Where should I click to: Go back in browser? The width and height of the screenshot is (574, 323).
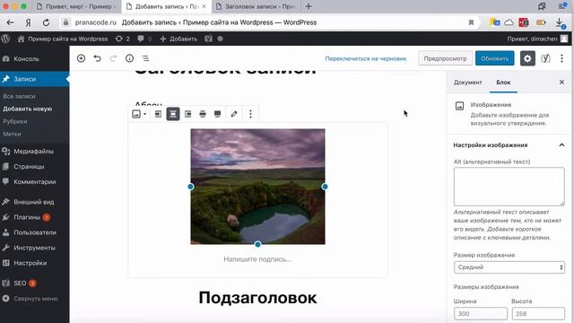pyautogui.click(x=10, y=22)
